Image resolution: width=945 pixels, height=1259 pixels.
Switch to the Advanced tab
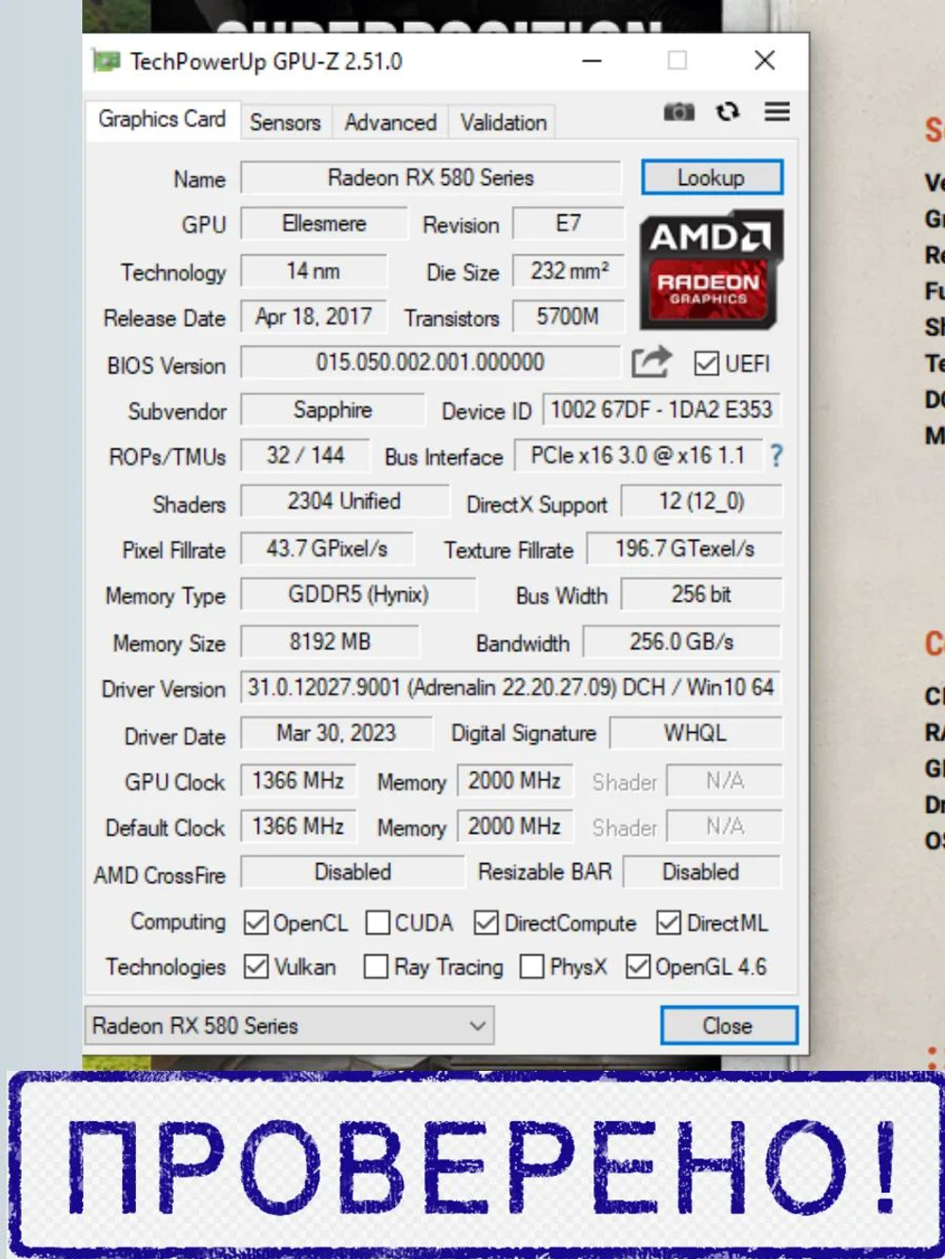click(x=390, y=123)
